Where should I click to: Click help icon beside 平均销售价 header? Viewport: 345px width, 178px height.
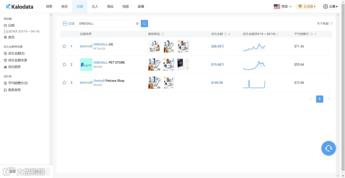point(311,34)
